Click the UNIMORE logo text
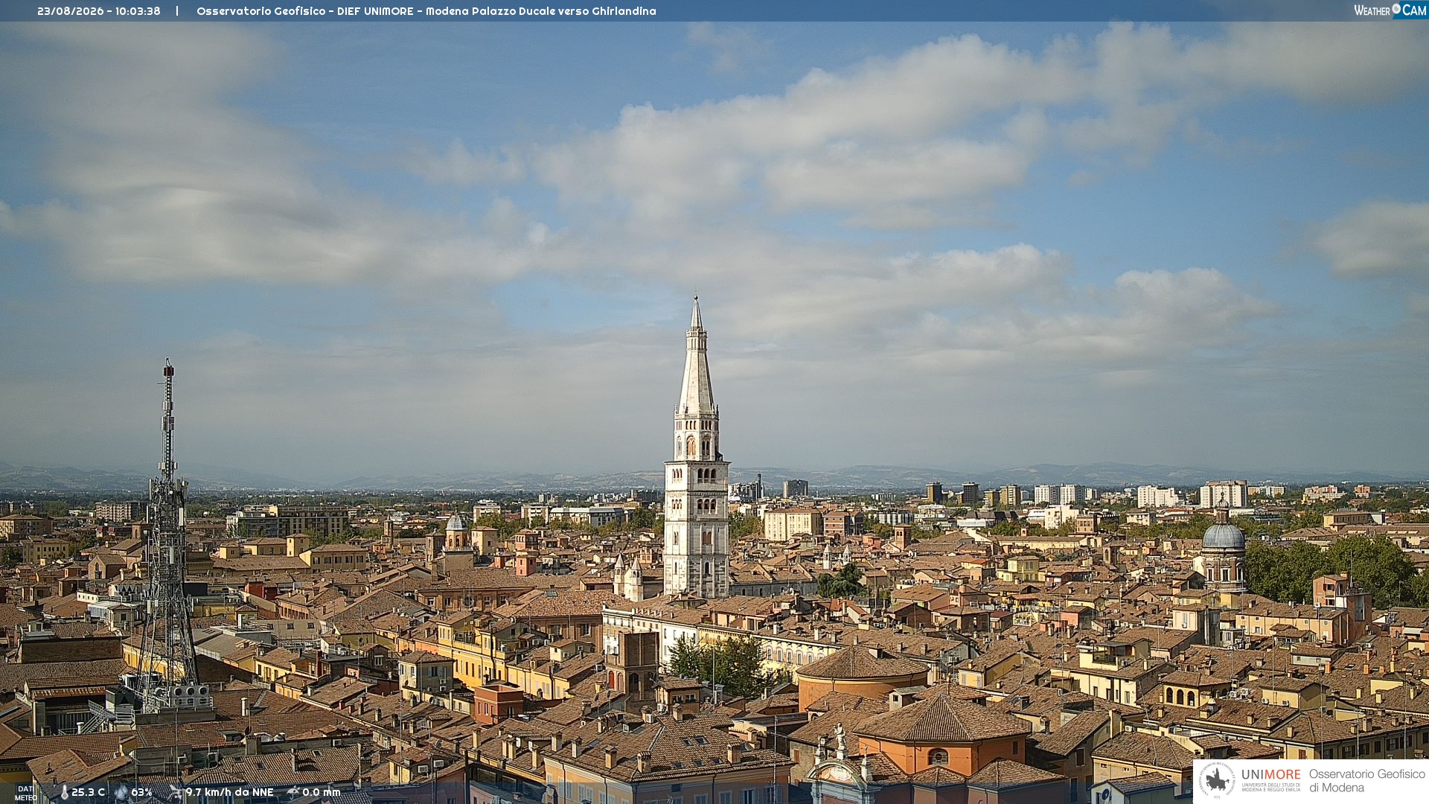This screenshot has width=1429, height=804. tap(1270, 774)
